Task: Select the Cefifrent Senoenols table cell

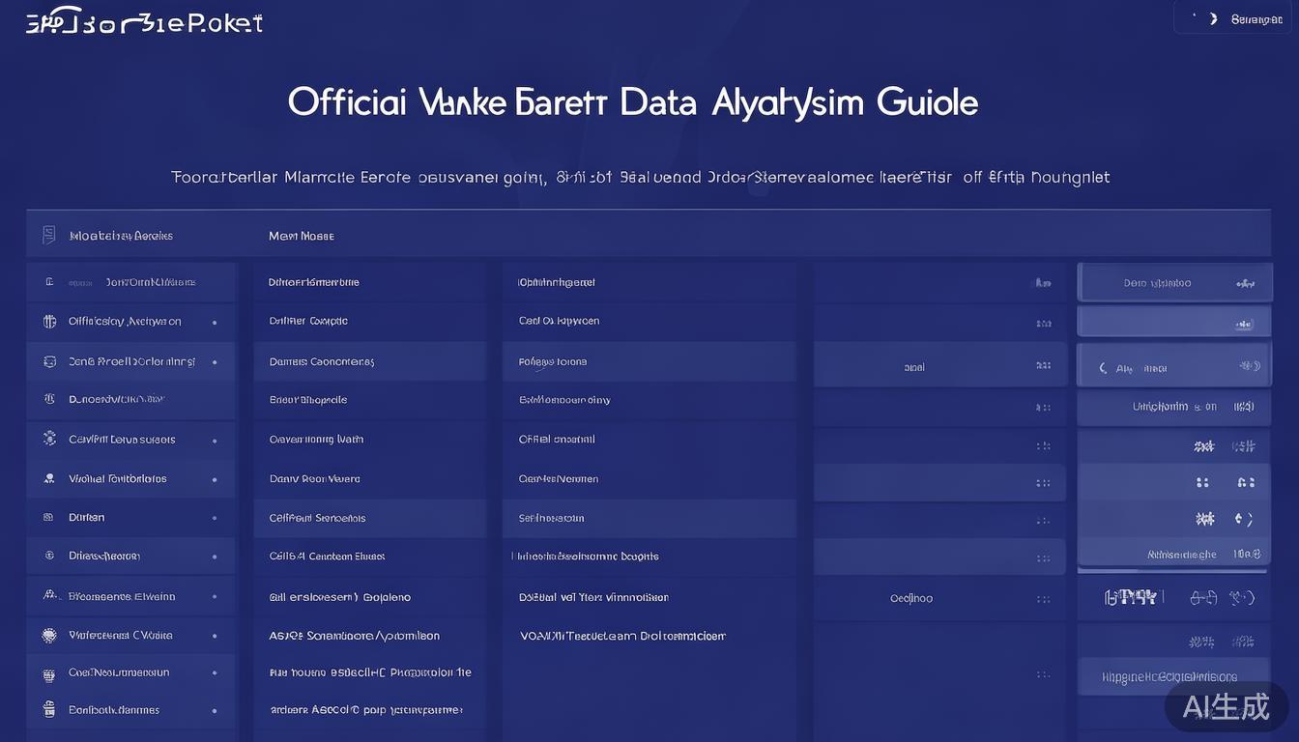Action: coord(317,518)
